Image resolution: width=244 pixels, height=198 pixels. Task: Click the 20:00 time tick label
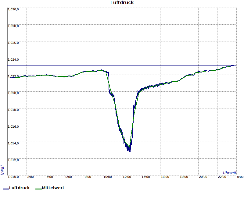pyautogui.click(x=203, y=177)
